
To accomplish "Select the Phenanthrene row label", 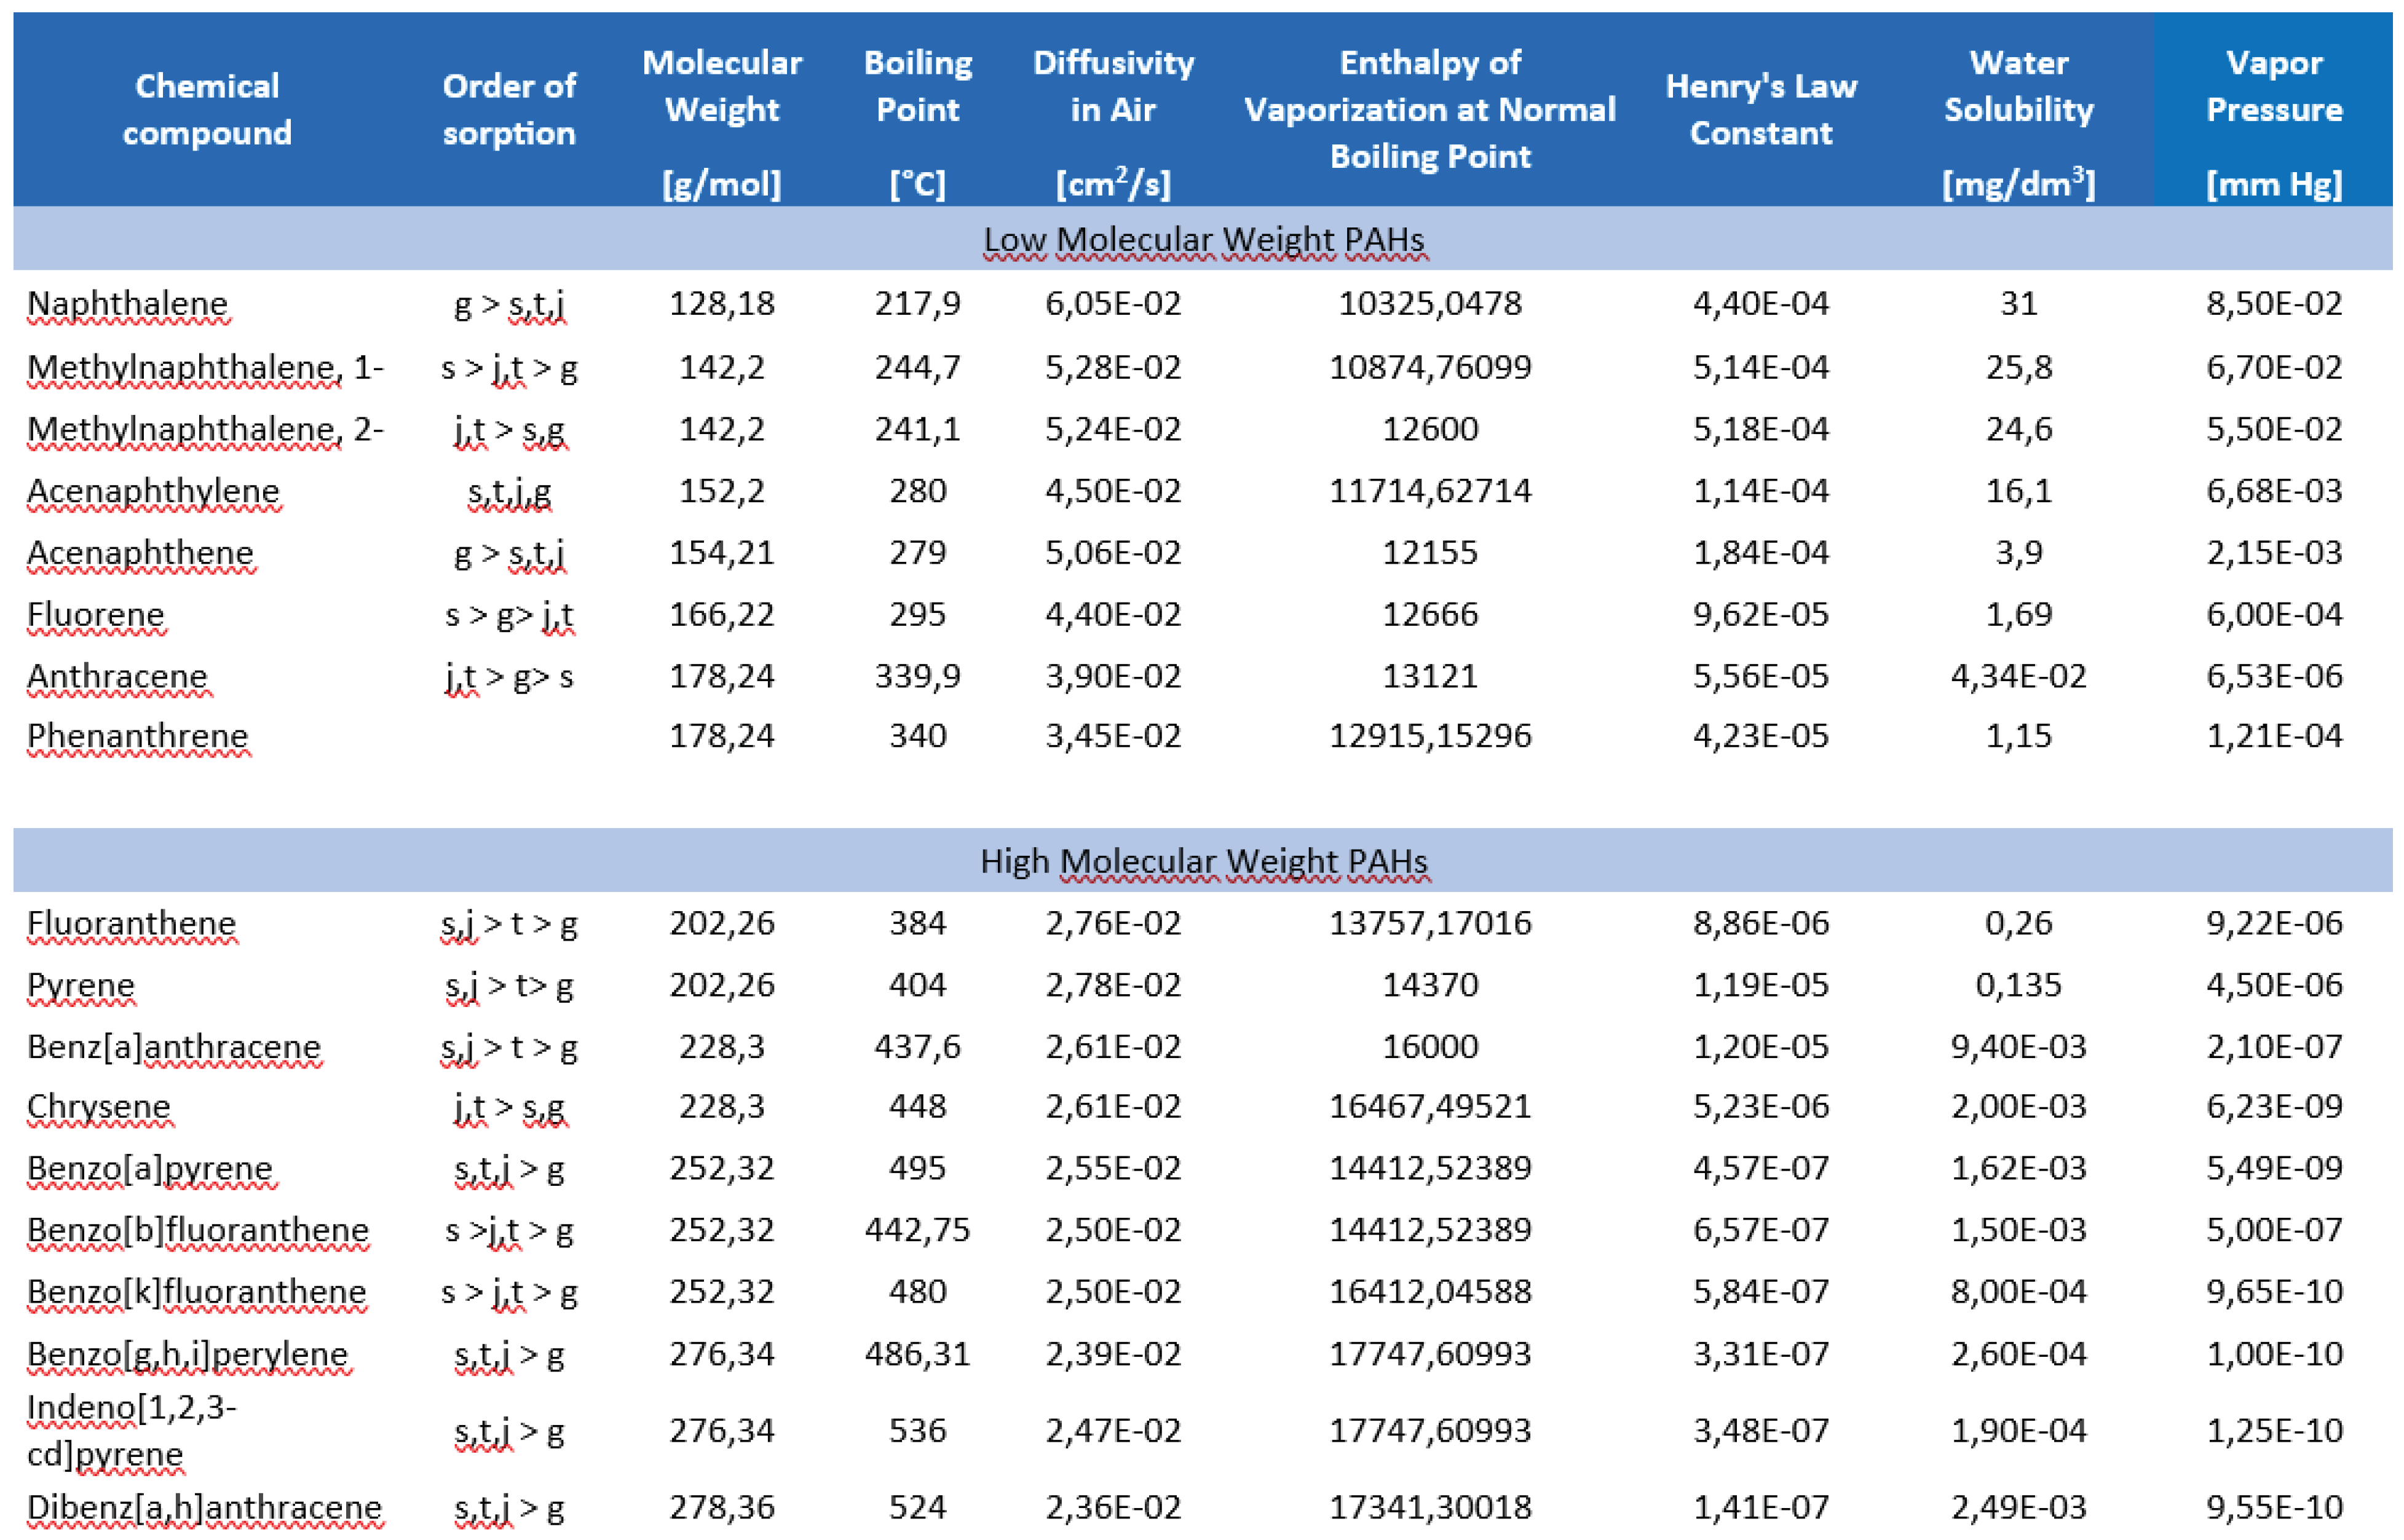I will pyautogui.click(x=137, y=736).
